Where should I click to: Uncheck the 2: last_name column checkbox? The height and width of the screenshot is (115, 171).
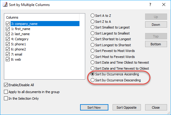coord(8,34)
